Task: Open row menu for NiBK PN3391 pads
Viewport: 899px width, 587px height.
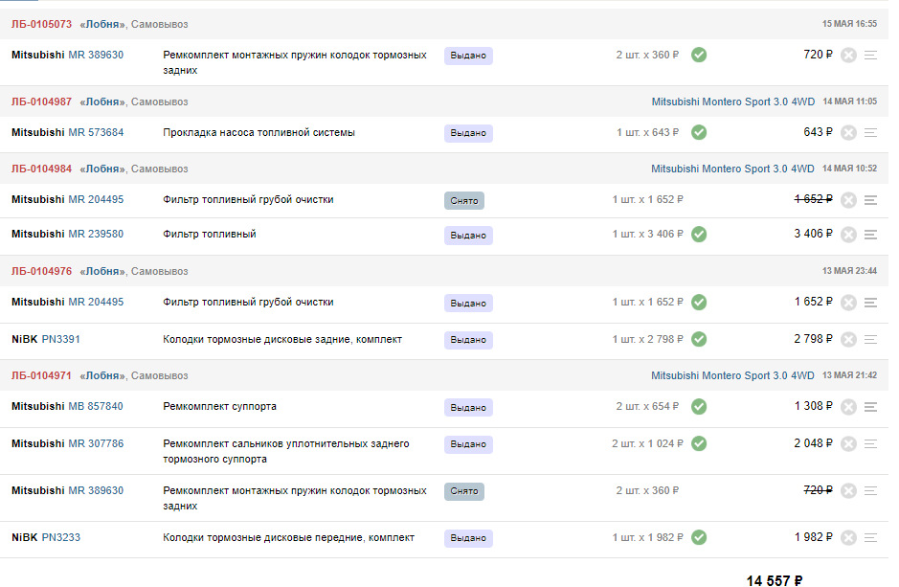Action: [870, 339]
